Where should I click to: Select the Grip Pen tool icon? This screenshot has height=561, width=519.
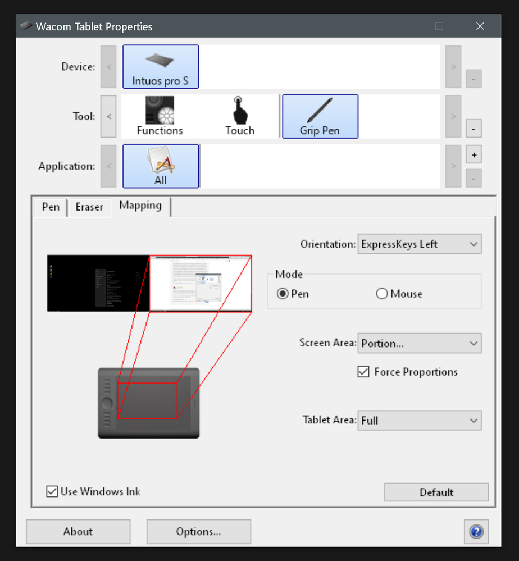320,116
